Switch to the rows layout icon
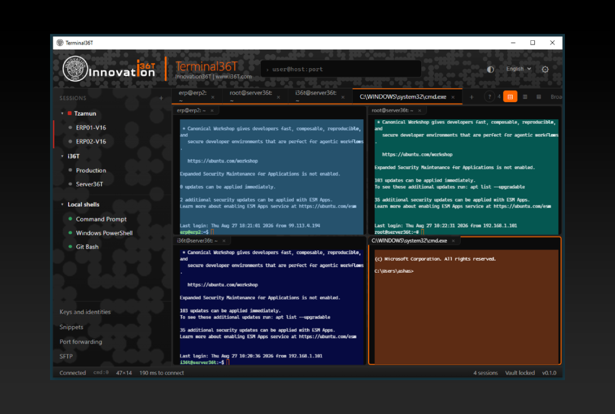 (x=539, y=97)
